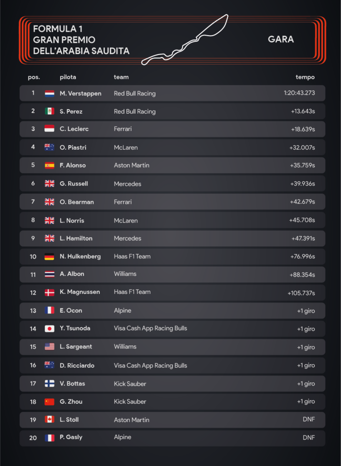Select the Monaco flag beside Leclerc

point(49,129)
